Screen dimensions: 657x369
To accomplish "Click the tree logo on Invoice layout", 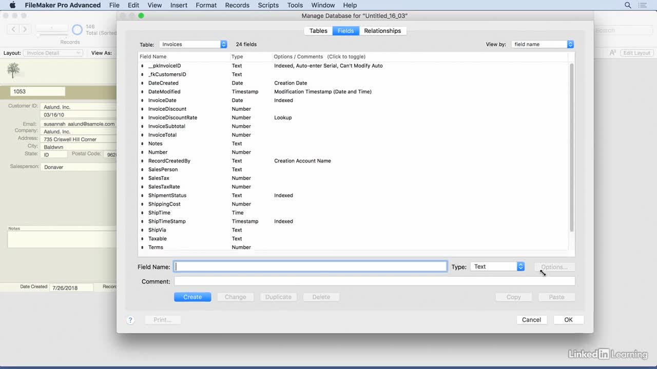I will (x=14, y=70).
